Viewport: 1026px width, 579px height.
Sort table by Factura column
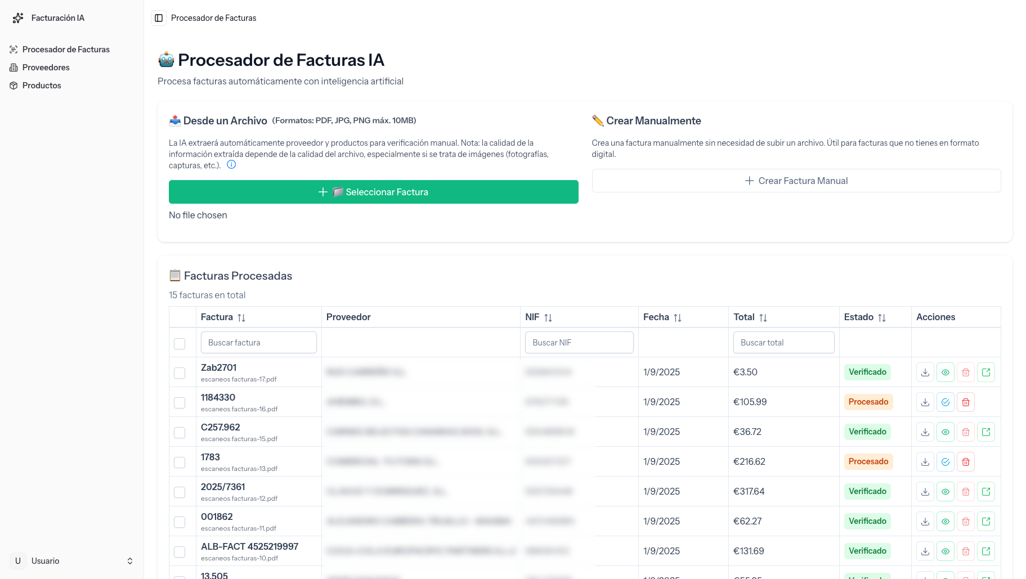click(241, 317)
